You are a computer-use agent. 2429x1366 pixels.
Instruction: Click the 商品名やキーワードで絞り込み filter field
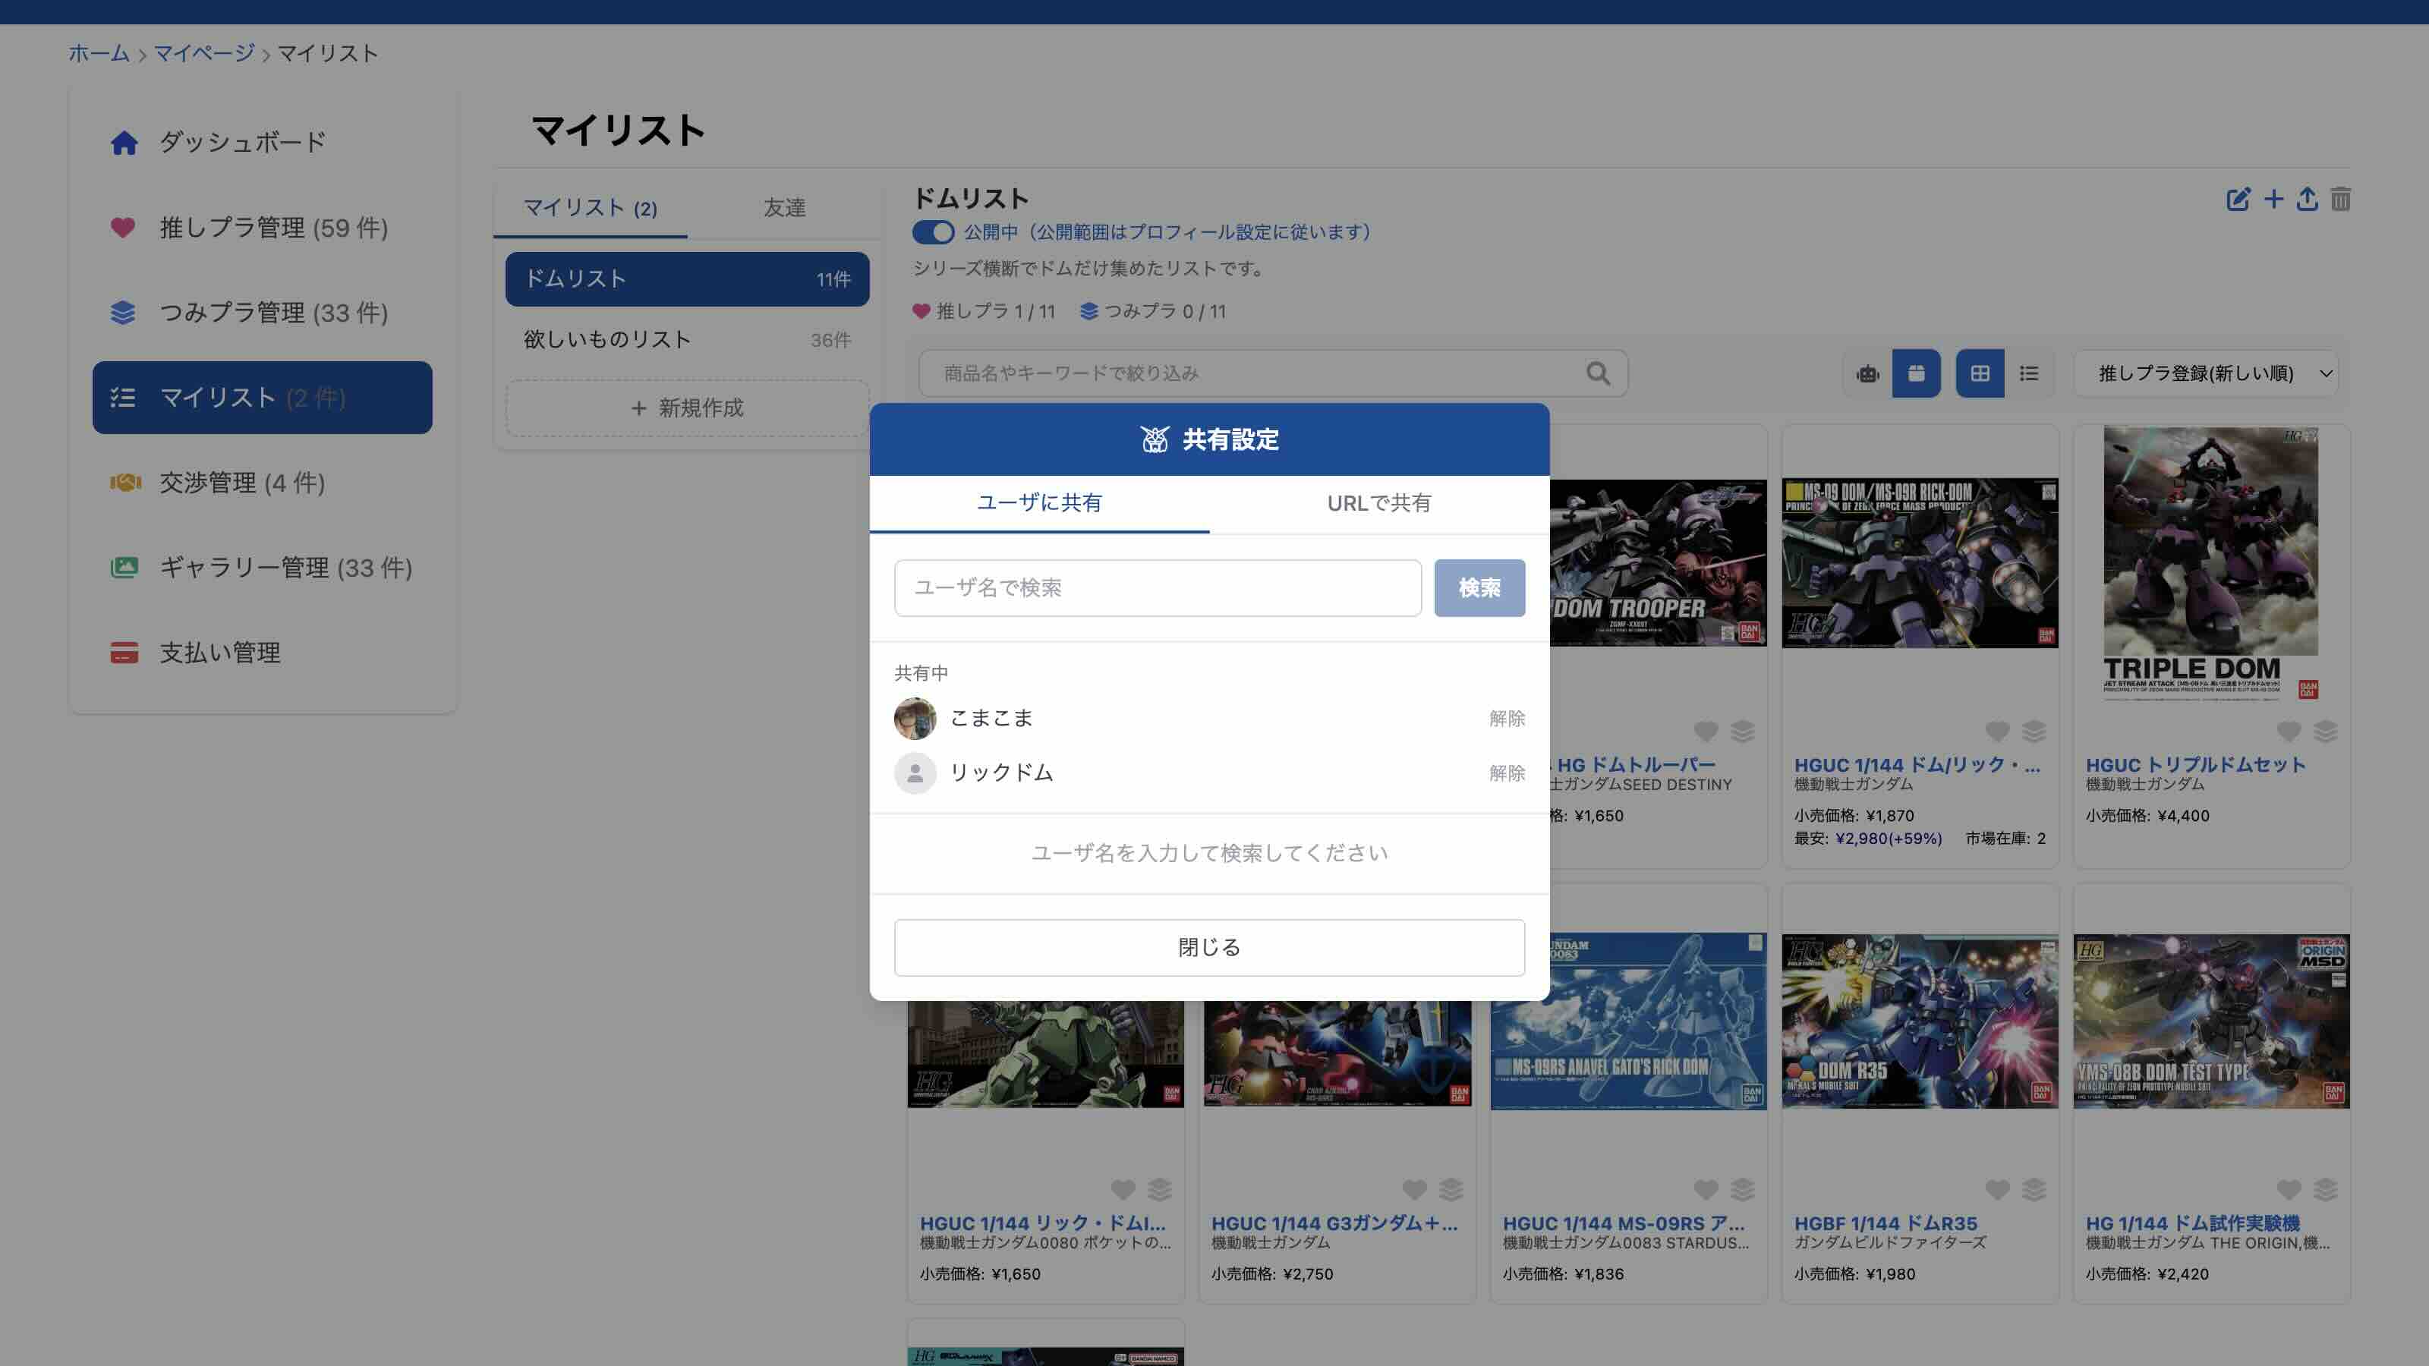pos(1273,373)
